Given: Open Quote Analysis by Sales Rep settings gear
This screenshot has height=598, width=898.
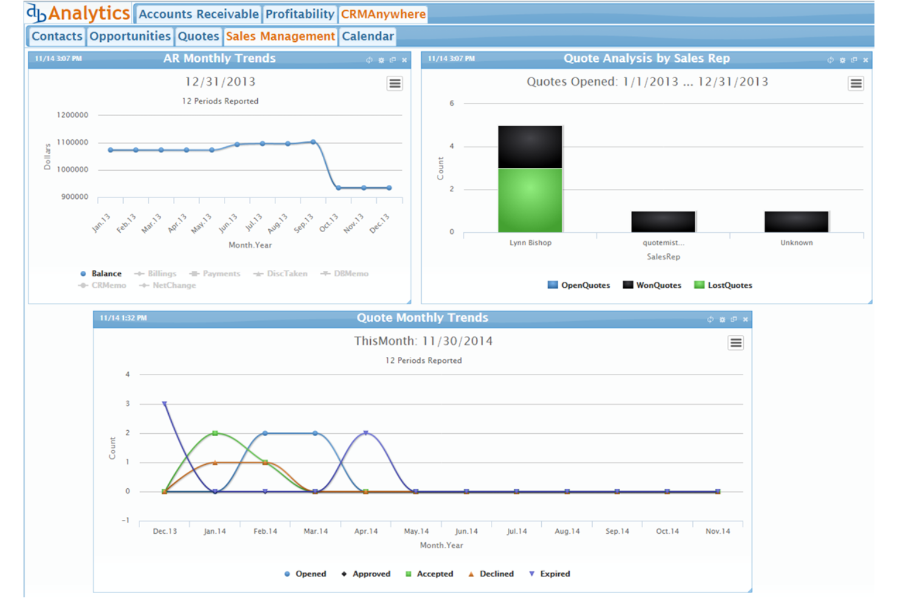Looking at the screenshot, I should [x=842, y=60].
